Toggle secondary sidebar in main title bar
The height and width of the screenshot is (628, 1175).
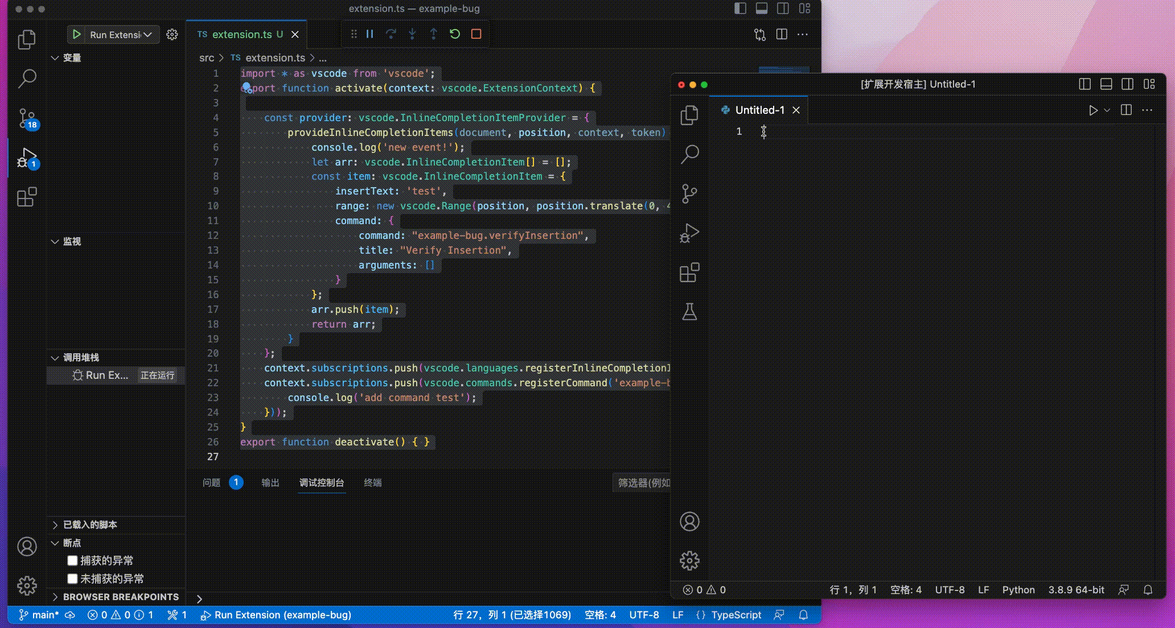click(783, 9)
